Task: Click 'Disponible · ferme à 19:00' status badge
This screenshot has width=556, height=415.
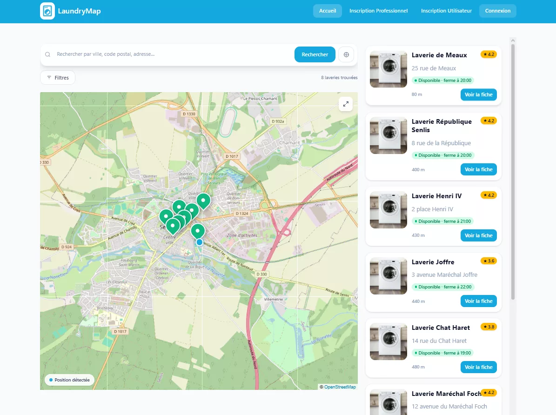Action: (x=442, y=353)
